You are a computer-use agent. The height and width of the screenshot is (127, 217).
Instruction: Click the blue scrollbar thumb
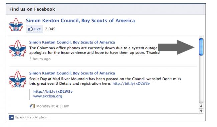pos(201,47)
